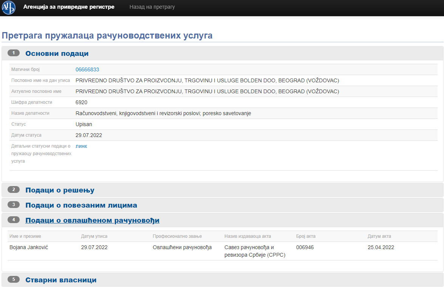Image resolution: width=444 pixels, height=288 pixels.
Task: Click the number 1 section badge
Action: pyautogui.click(x=14, y=53)
